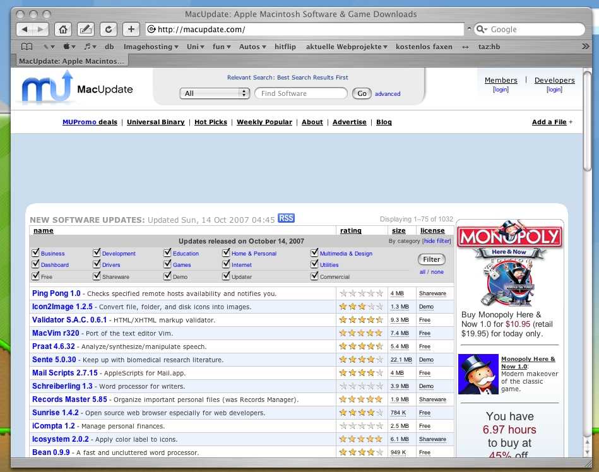Open the Weekly Popular page
Image resolution: width=599 pixels, height=472 pixels.
pos(264,122)
